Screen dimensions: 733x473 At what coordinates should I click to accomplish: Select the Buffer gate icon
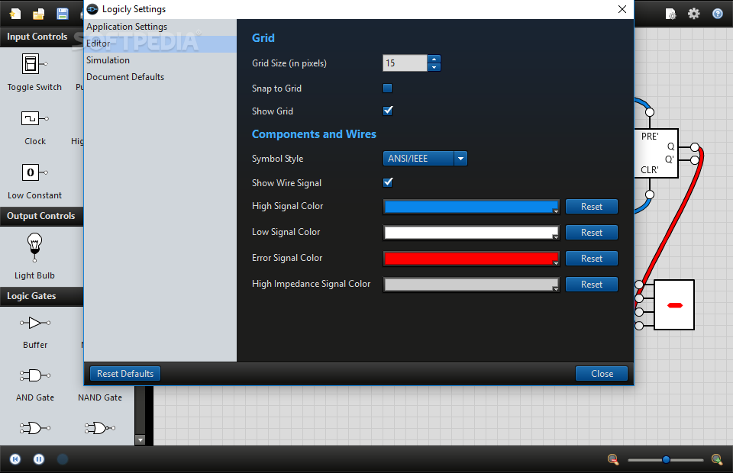35,323
